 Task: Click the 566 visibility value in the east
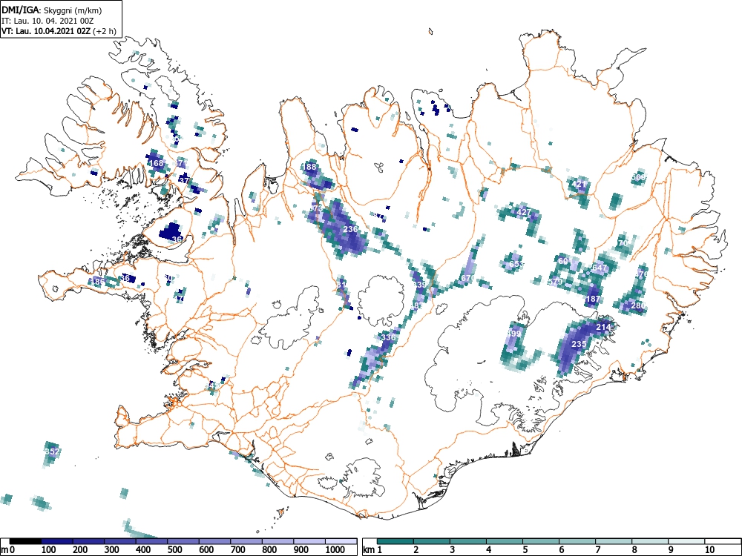tap(638, 177)
